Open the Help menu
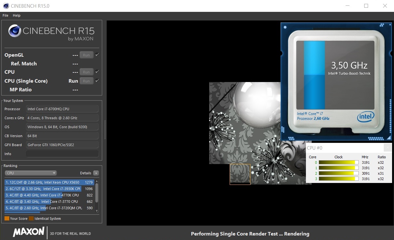This screenshot has height=240, width=394. pyautogui.click(x=17, y=15)
